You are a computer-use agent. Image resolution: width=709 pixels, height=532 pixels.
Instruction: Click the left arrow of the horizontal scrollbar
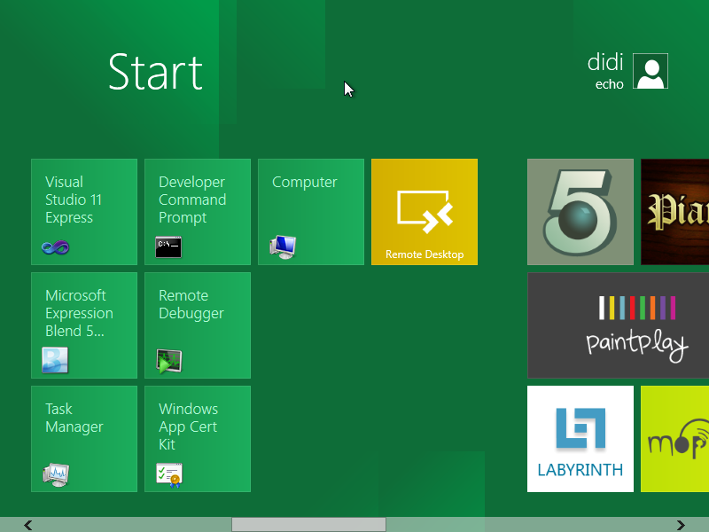coord(28,525)
